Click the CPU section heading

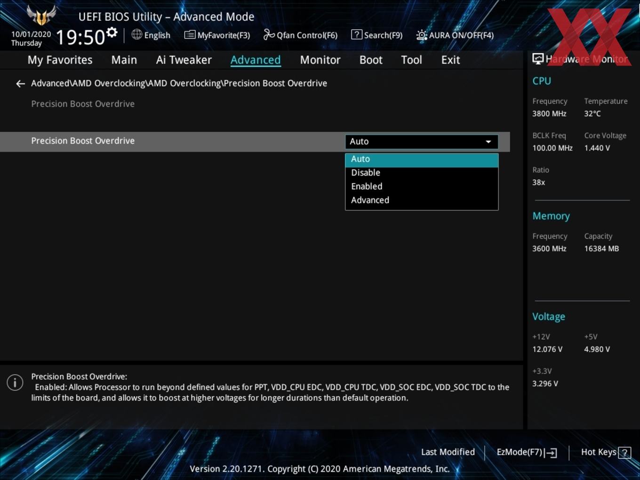pos(542,81)
